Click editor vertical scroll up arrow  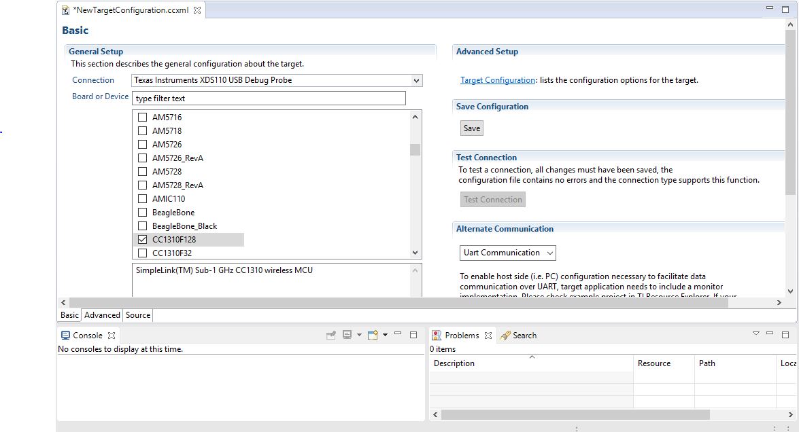[790, 24]
